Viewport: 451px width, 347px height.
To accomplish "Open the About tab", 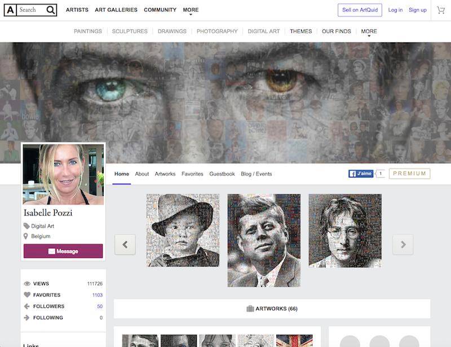I will pos(142,174).
